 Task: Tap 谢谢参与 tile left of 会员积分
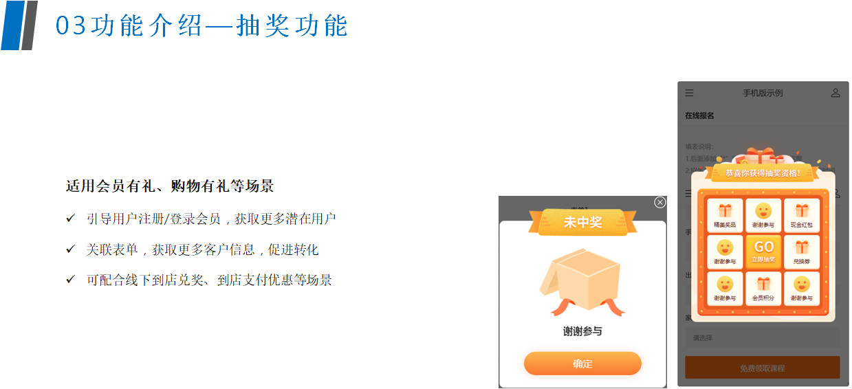(725, 289)
